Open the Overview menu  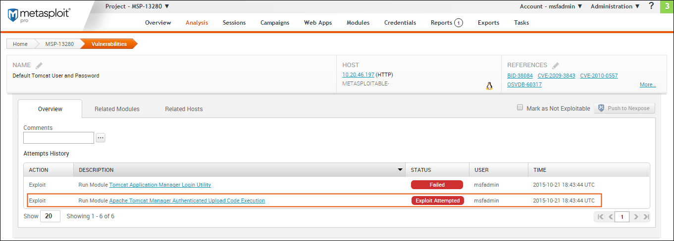(x=158, y=23)
